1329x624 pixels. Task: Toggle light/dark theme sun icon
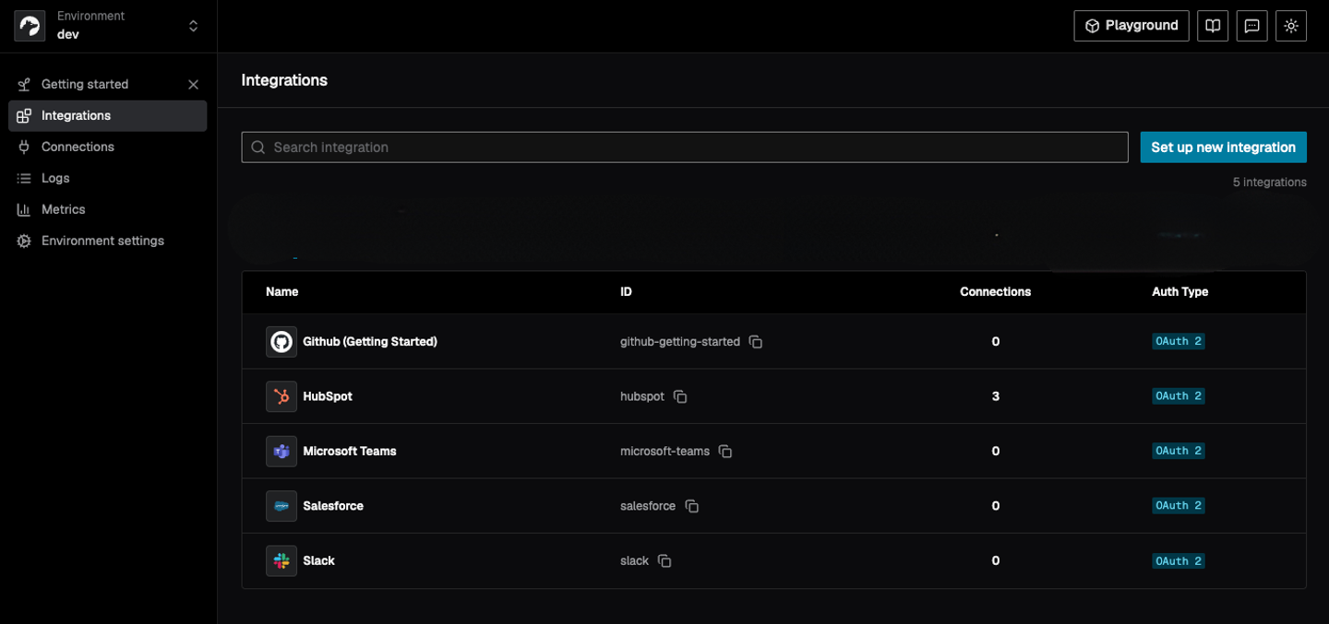point(1291,26)
